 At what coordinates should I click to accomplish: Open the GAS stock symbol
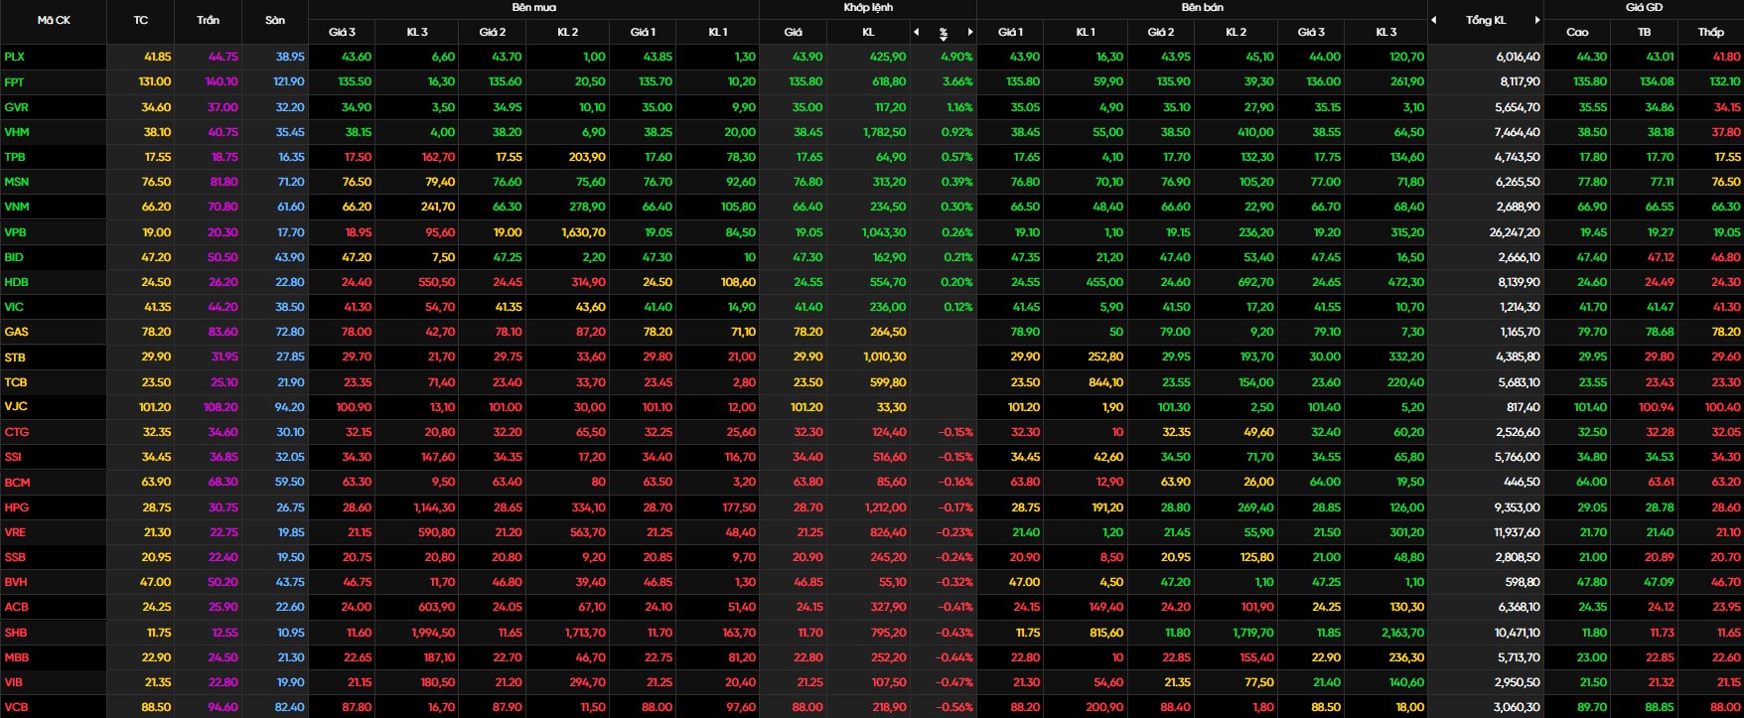point(16,332)
